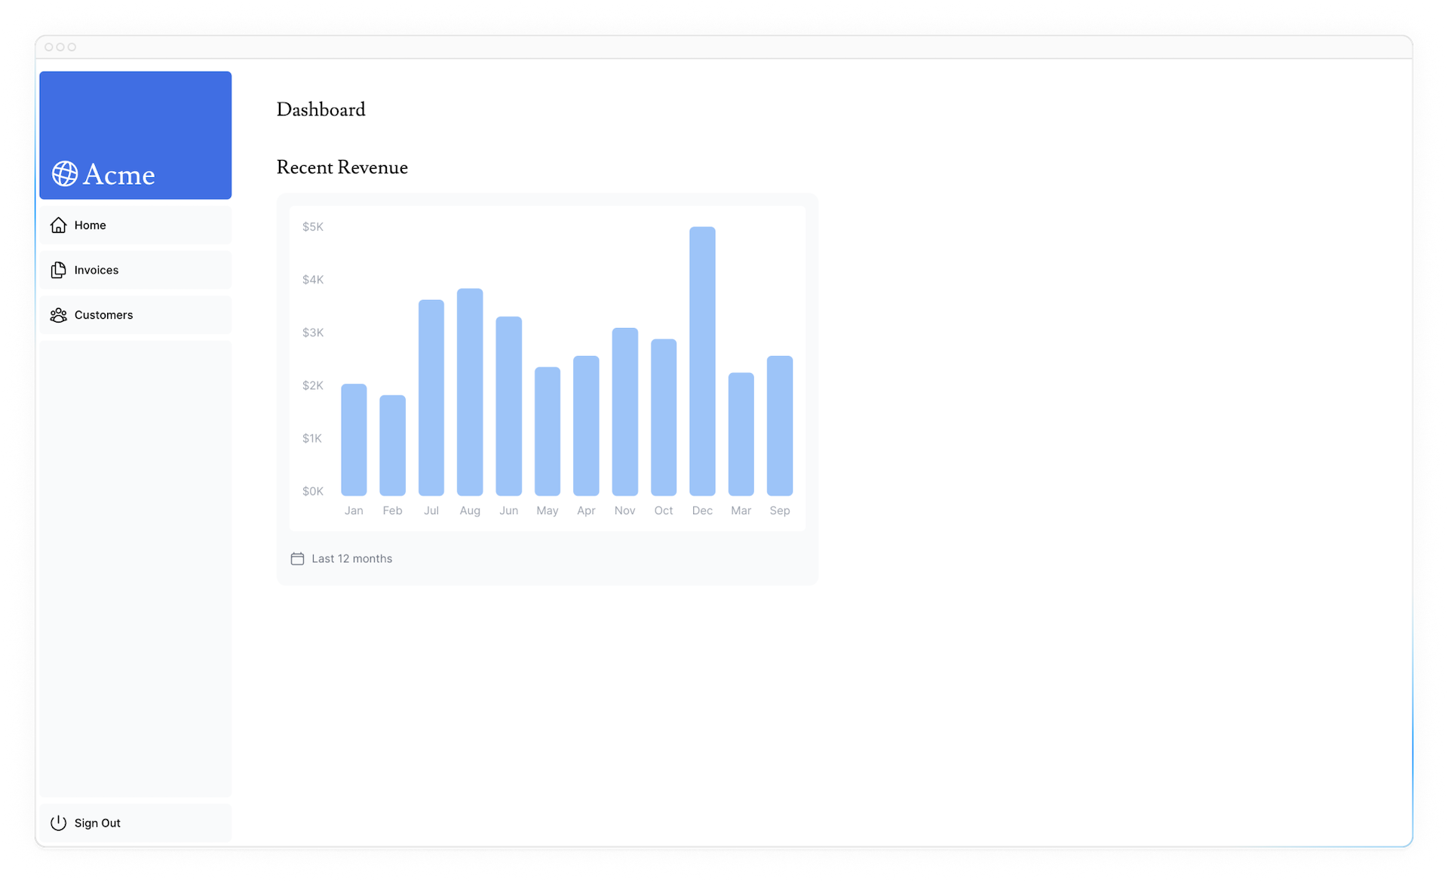Screen dimensions: 1448x882
Task: Click the Recent Revenue heading
Action: pos(342,167)
